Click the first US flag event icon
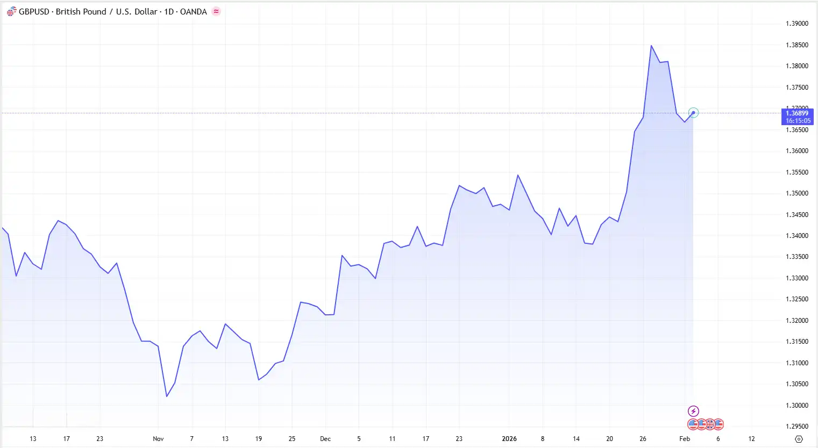 pyautogui.click(x=693, y=424)
